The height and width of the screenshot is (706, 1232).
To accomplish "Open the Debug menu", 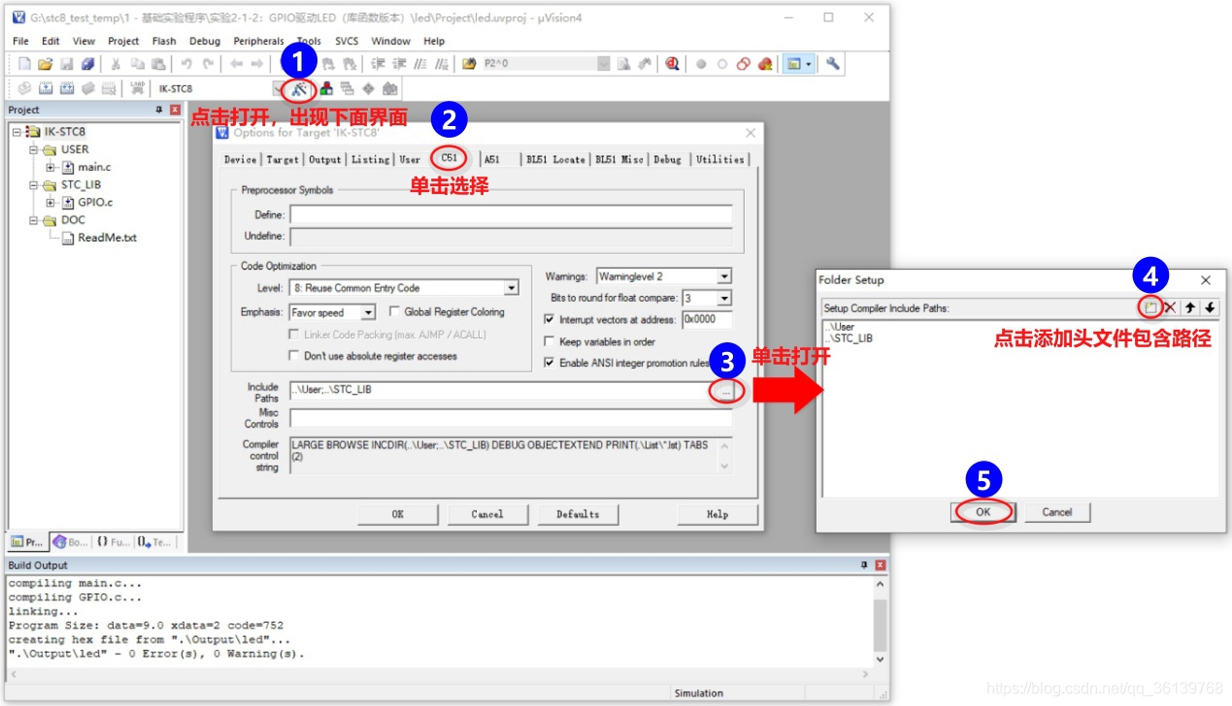I will point(205,41).
